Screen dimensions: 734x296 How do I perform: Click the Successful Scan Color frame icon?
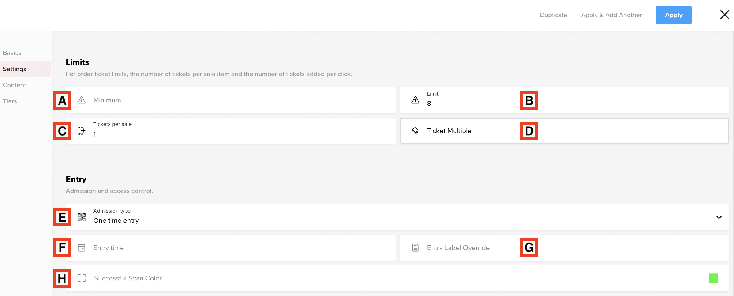pos(82,278)
